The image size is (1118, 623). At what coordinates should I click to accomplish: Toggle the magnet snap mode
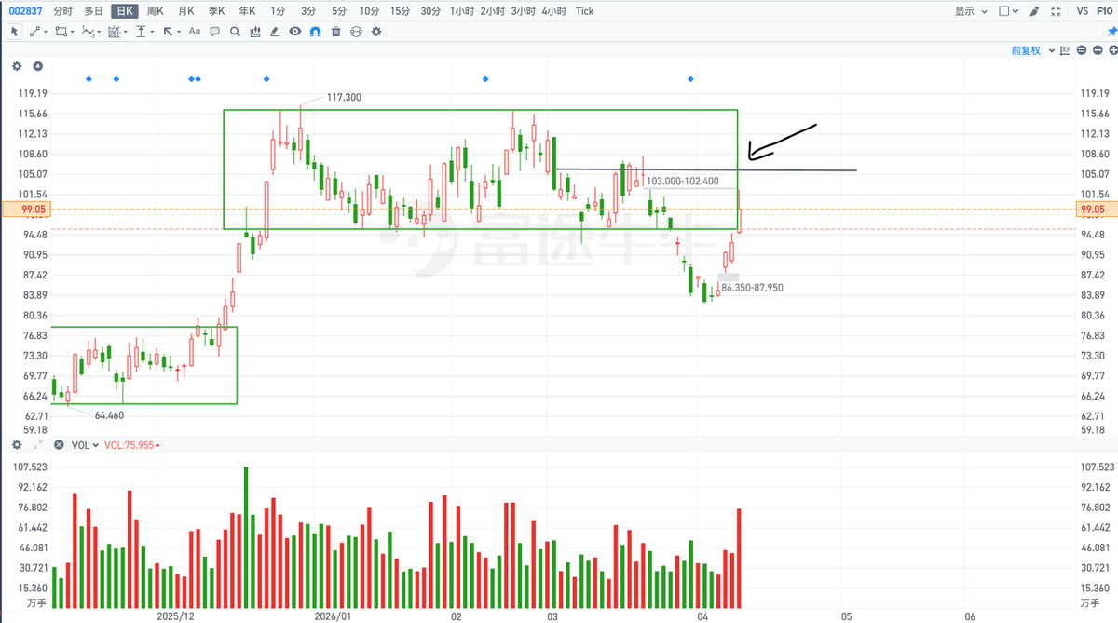point(315,32)
